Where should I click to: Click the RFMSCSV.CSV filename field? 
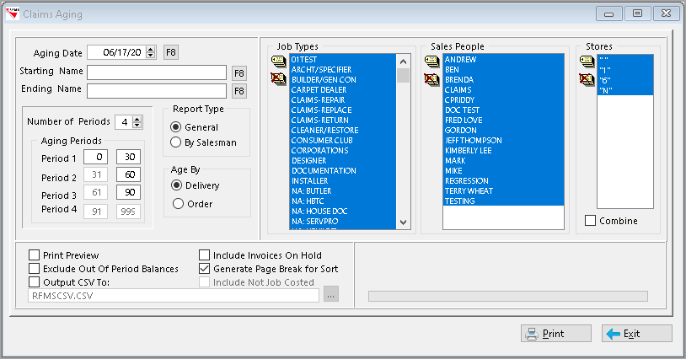click(174, 296)
